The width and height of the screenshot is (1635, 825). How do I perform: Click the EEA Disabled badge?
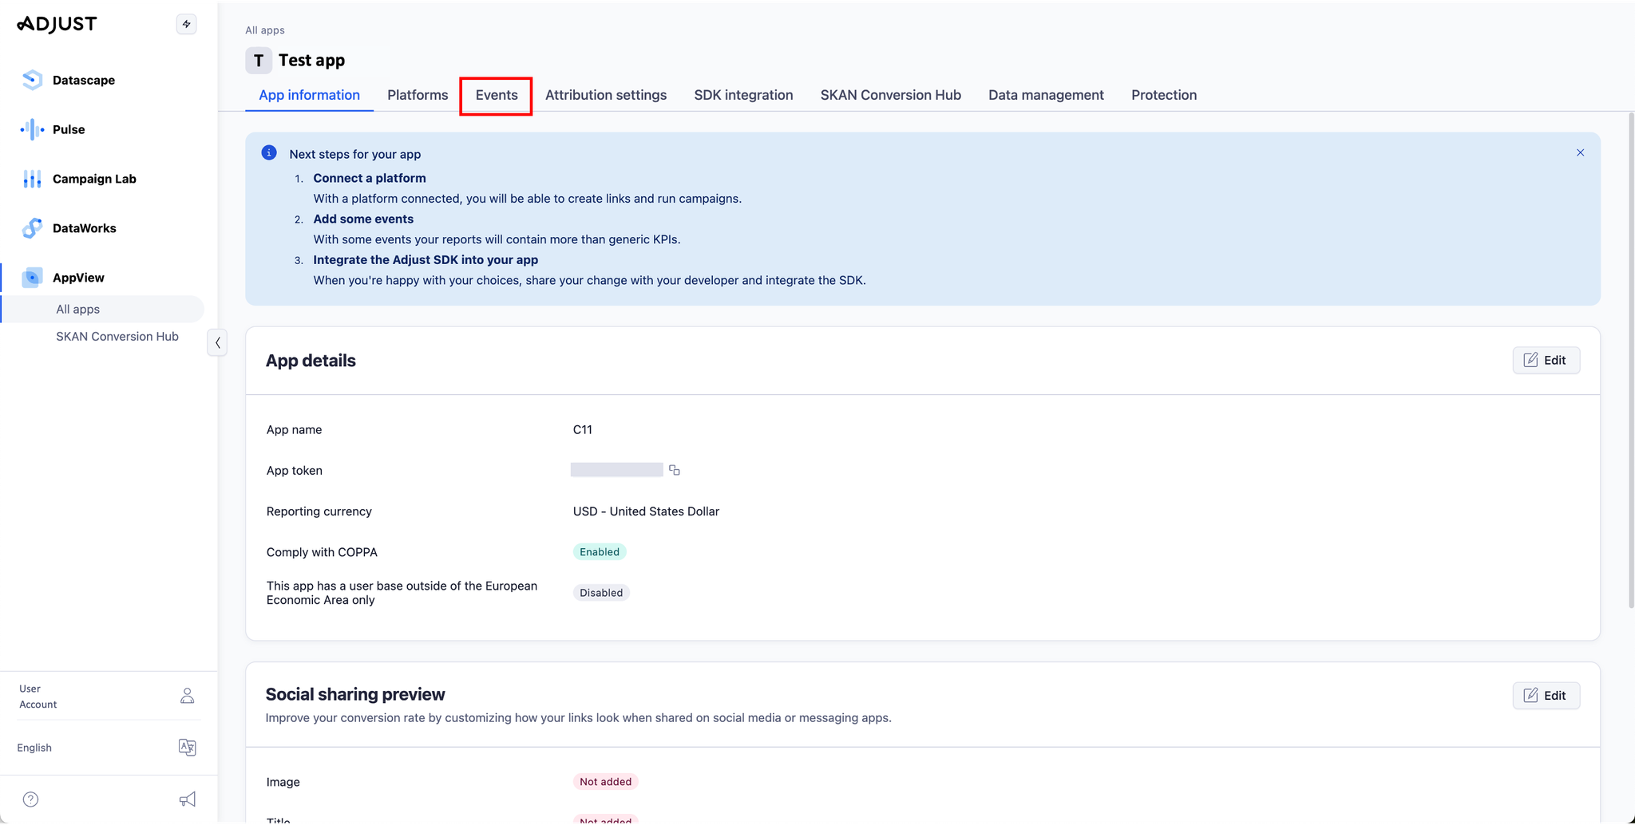(601, 593)
